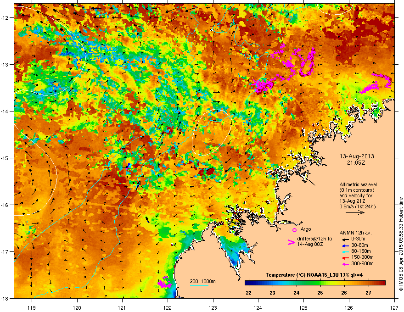Click the longitude axis label 127

pos(394,307)
